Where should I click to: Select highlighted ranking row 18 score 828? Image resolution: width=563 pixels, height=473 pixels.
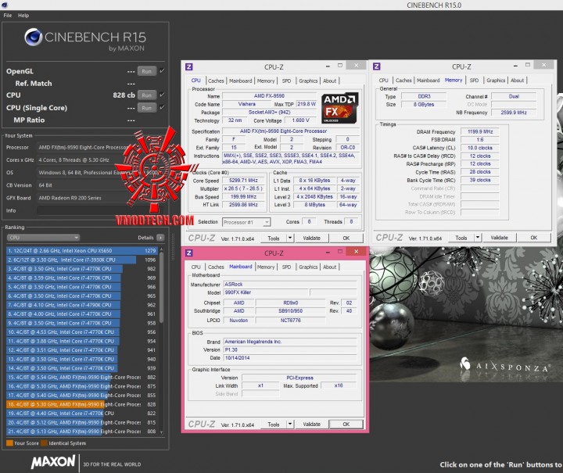click(82, 404)
